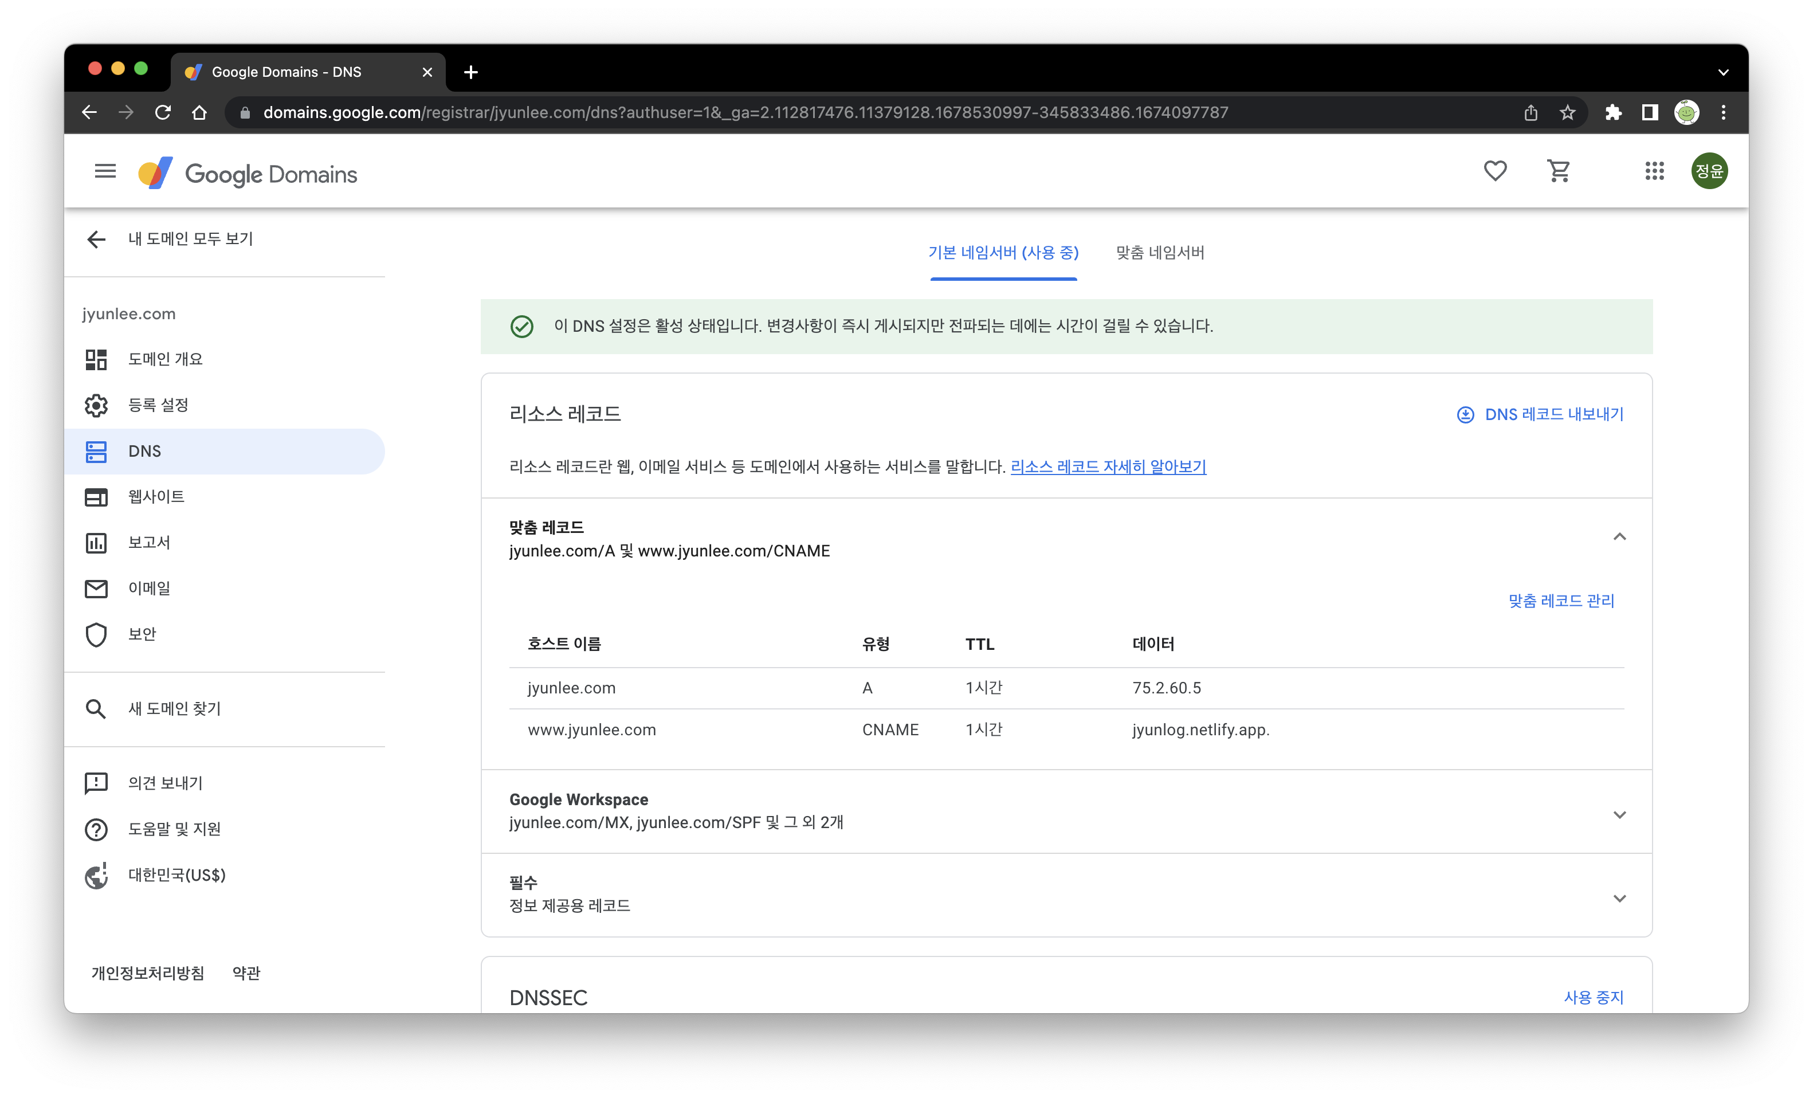This screenshot has width=1813, height=1098.
Task: Open the tab search dropdown arrow
Action: pyautogui.click(x=1722, y=72)
